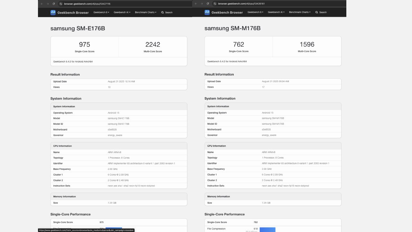412x232 pixels.
Task: Click the samsung SM-M176B result title
Action: click(x=232, y=28)
